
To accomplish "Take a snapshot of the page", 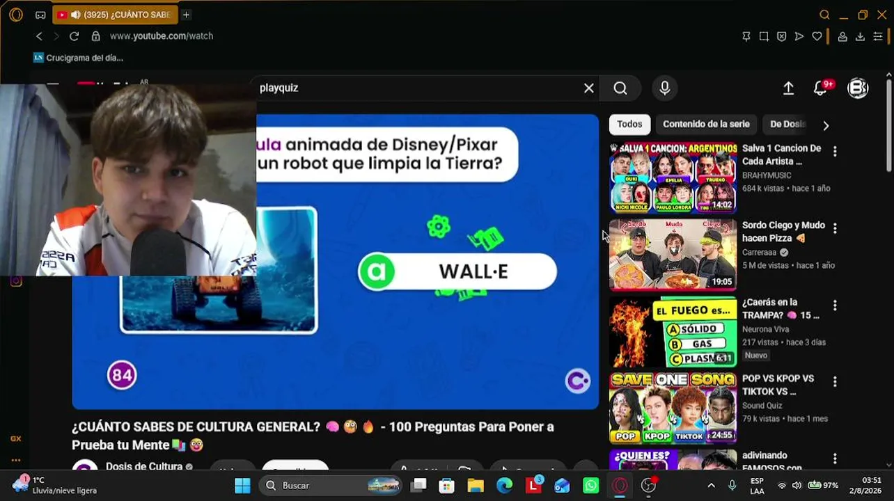I will click(x=764, y=36).
